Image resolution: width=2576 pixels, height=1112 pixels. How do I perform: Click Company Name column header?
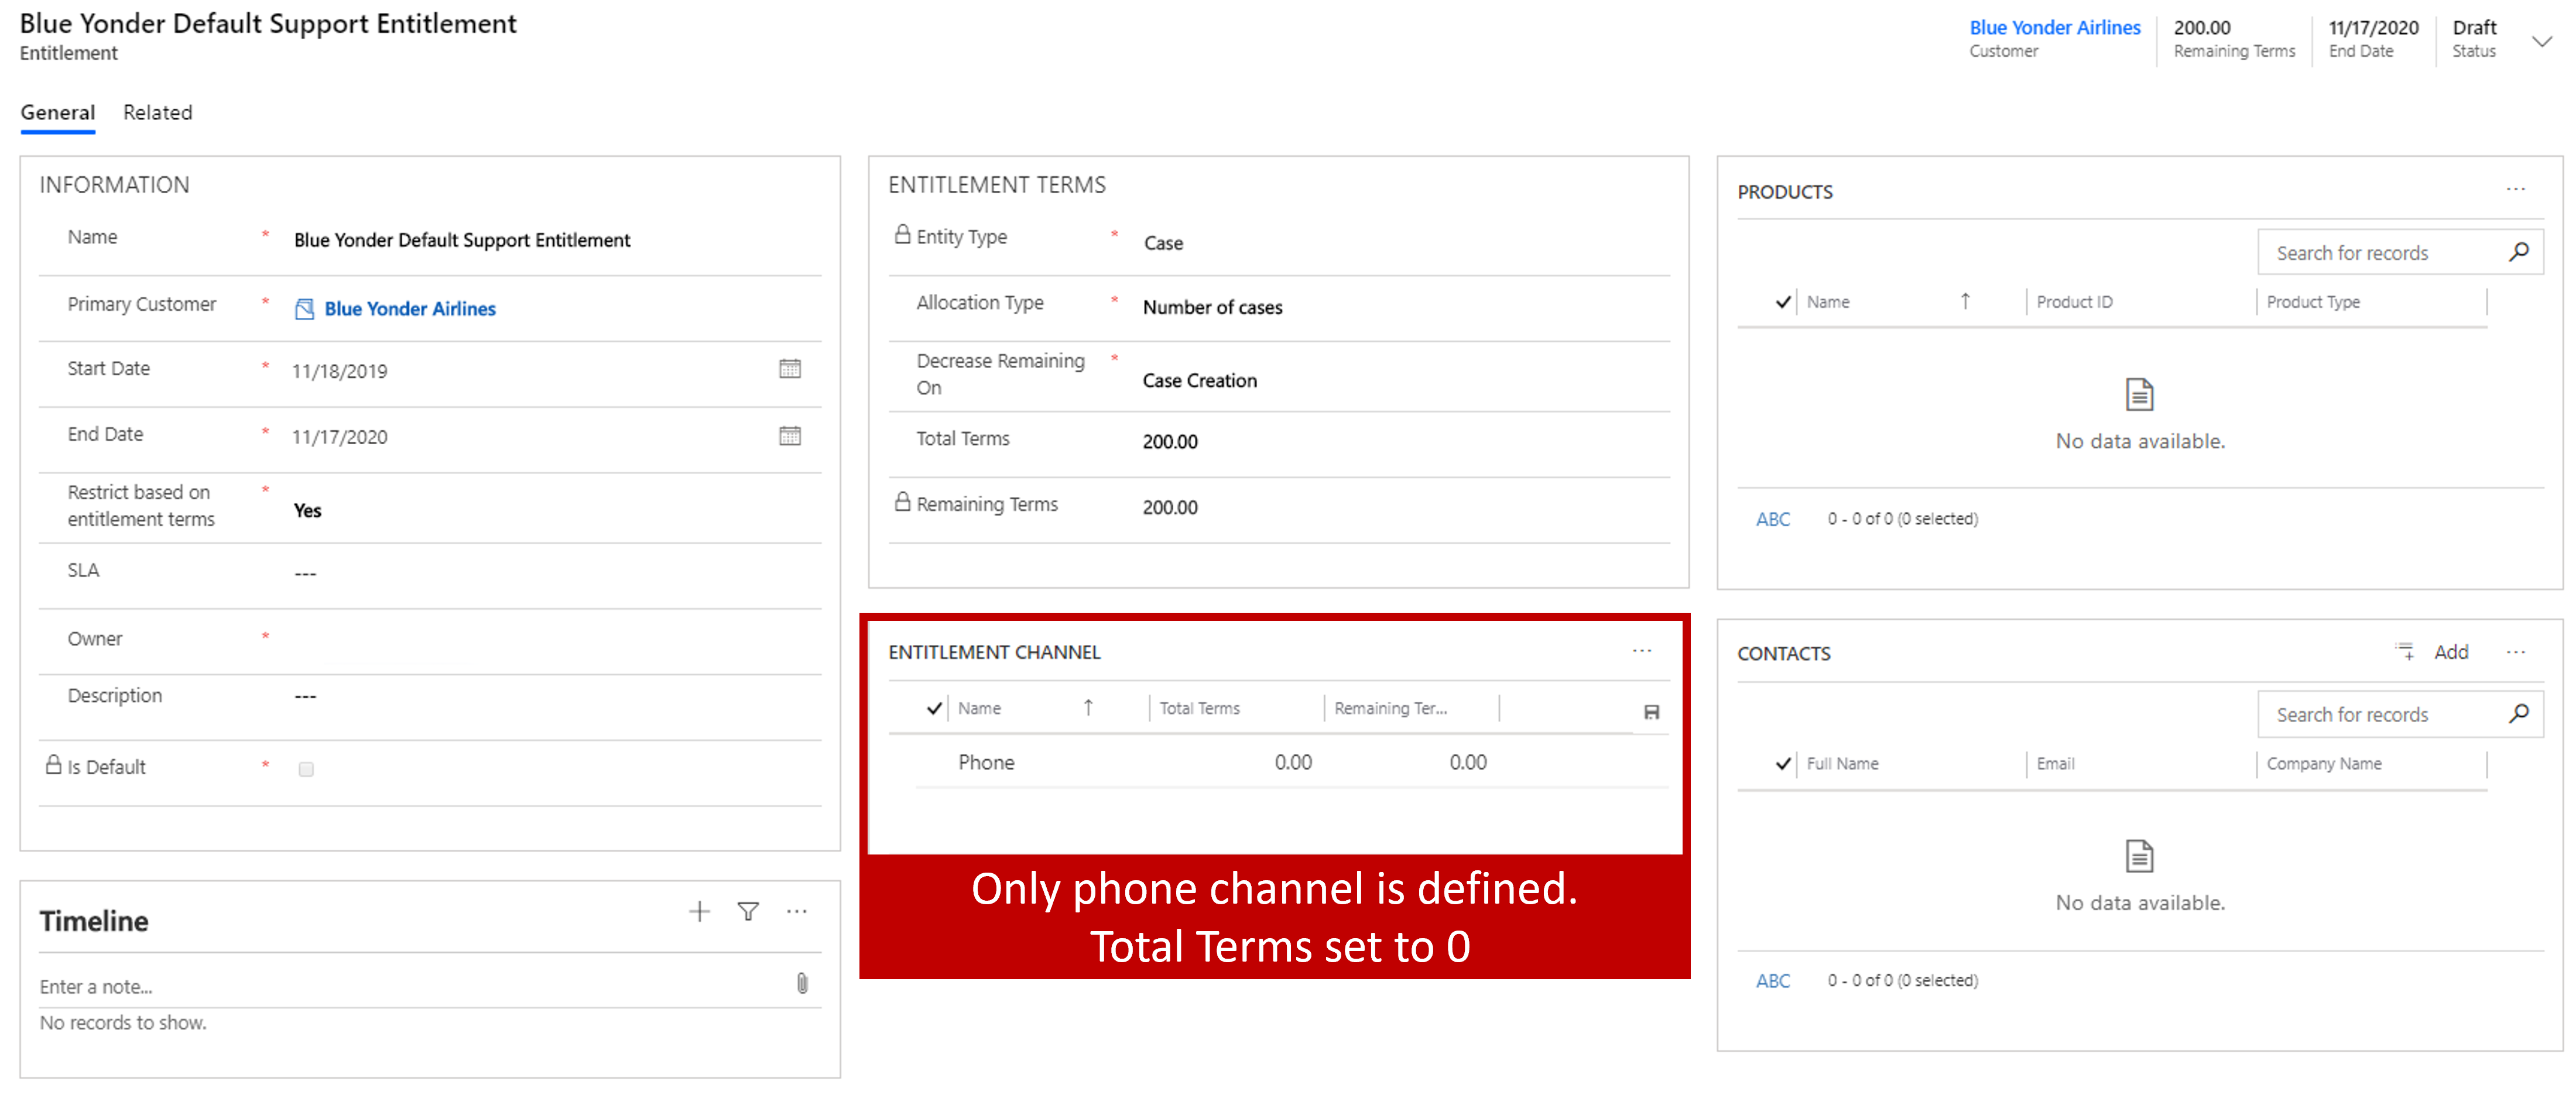point(2323,764)
